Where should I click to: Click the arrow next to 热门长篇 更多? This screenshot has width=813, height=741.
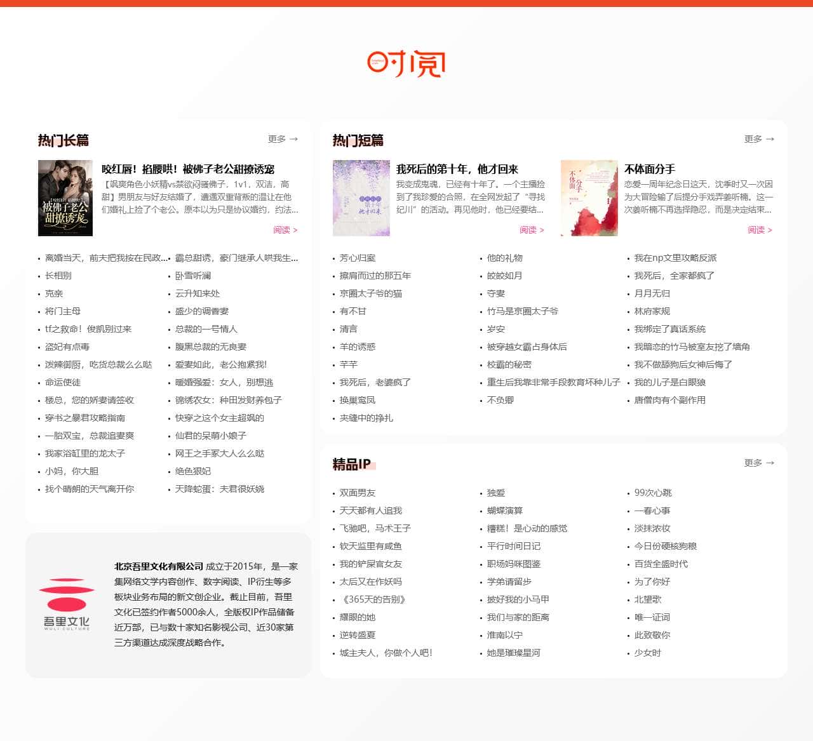coord(294,139)
